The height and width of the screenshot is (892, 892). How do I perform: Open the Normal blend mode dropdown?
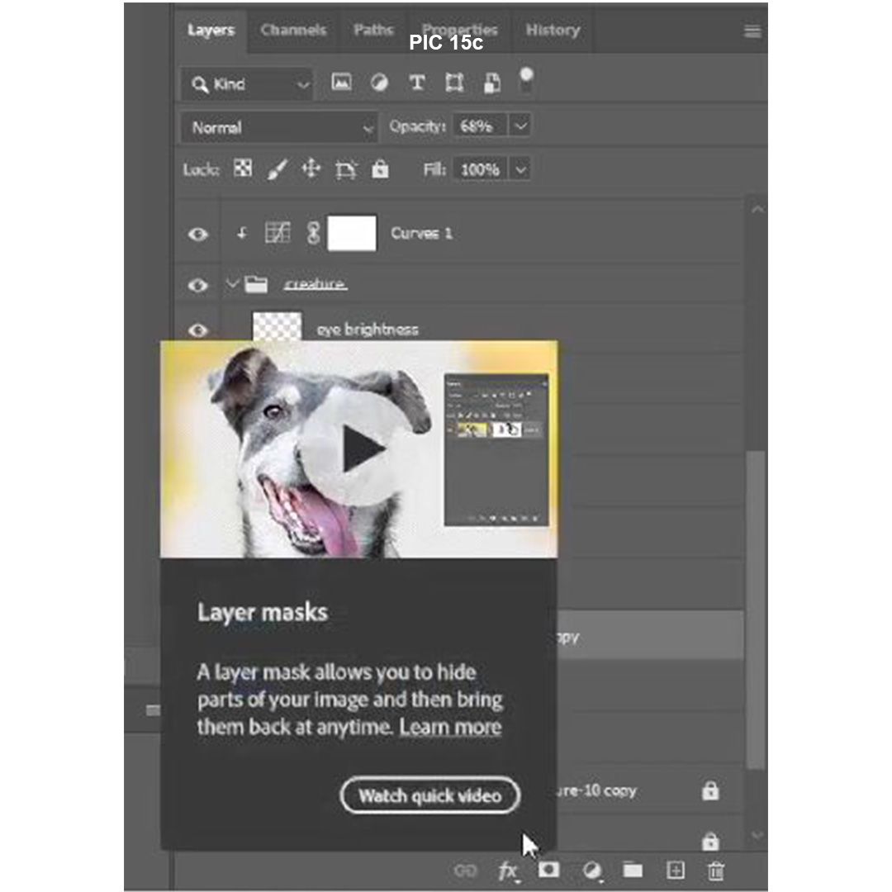pyautogui.click(x=278, y=127)
